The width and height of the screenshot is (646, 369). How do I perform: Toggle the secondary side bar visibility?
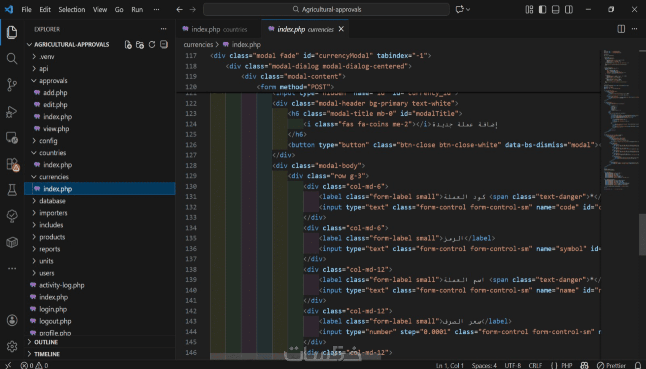[x=569, y=10]
